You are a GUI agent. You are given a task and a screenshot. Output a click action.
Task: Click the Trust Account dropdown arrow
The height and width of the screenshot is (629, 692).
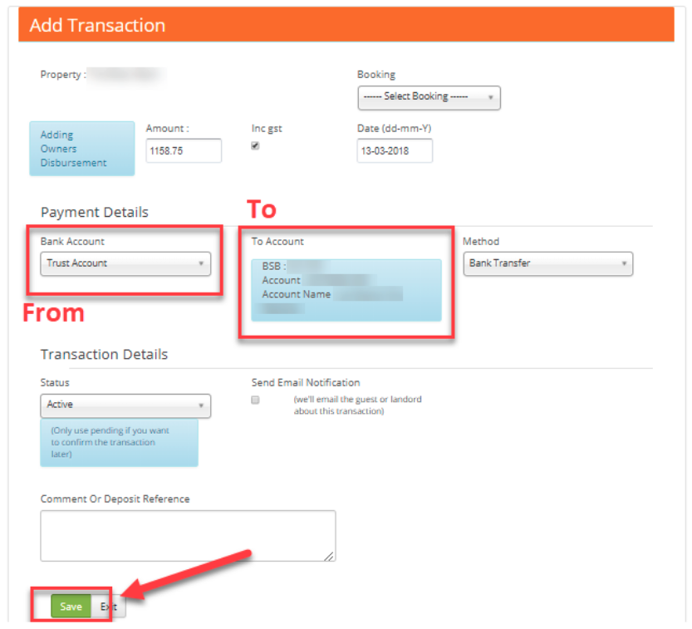(202, 263)
